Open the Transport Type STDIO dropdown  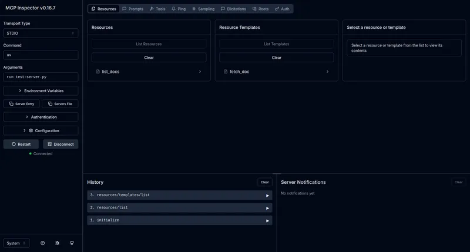pos(41,33)
